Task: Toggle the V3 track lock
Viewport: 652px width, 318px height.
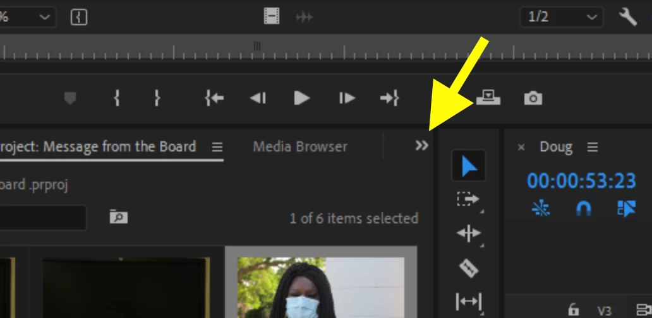Action: click(573, 310)
